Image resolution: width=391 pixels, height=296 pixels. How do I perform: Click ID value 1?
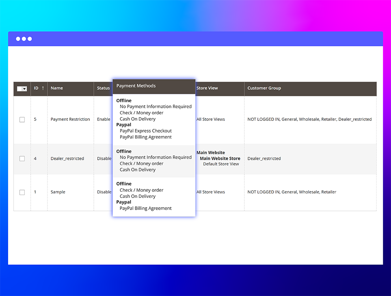pyautogui.click(x=35, y=192)
